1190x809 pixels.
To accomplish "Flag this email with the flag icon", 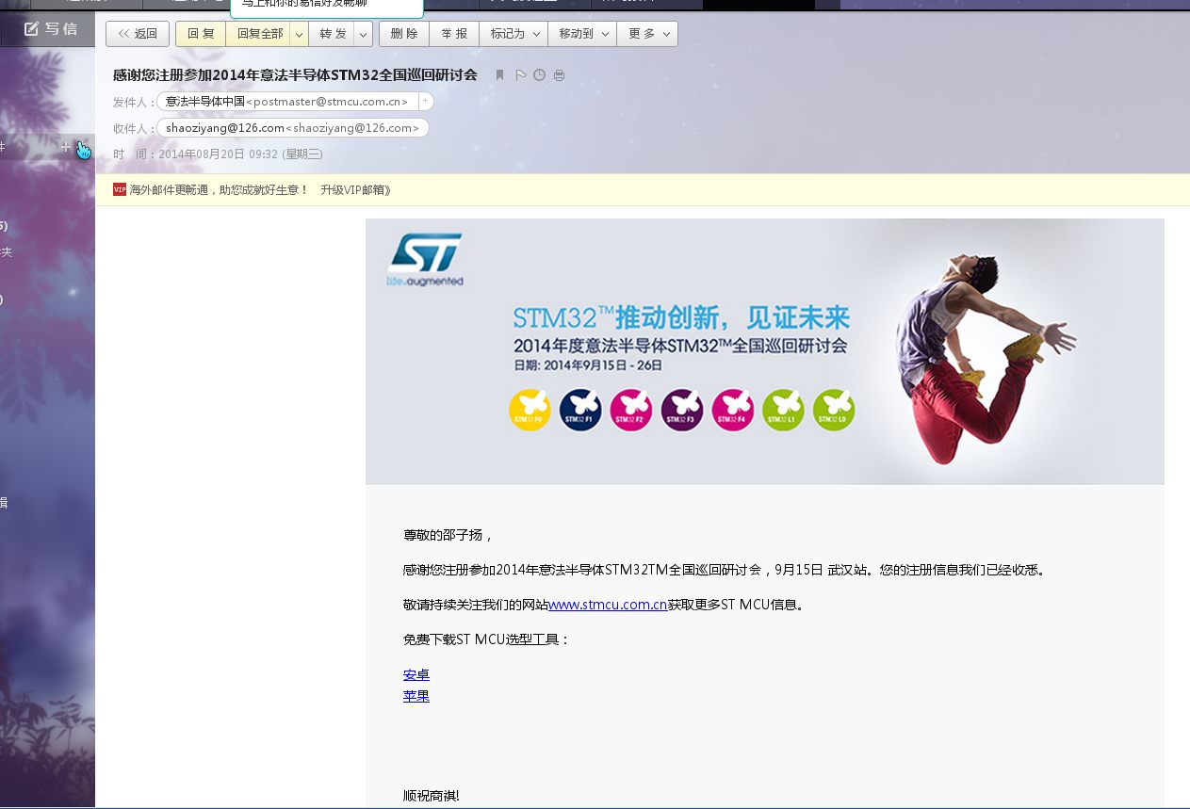I will click(521, 75).
